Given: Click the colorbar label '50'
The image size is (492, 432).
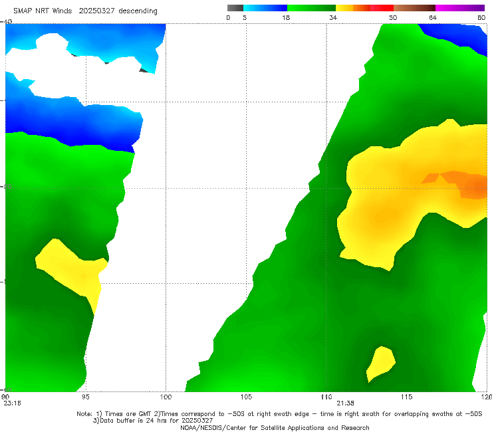Looking at the screenshot, I should [393, 17].
